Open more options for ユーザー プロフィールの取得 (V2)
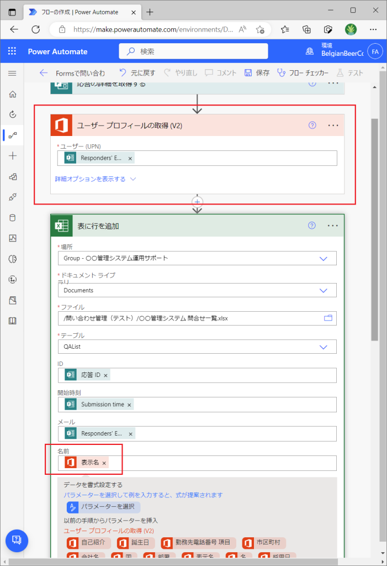The width and height of the screenshot is (387, 566). point(333,125)
